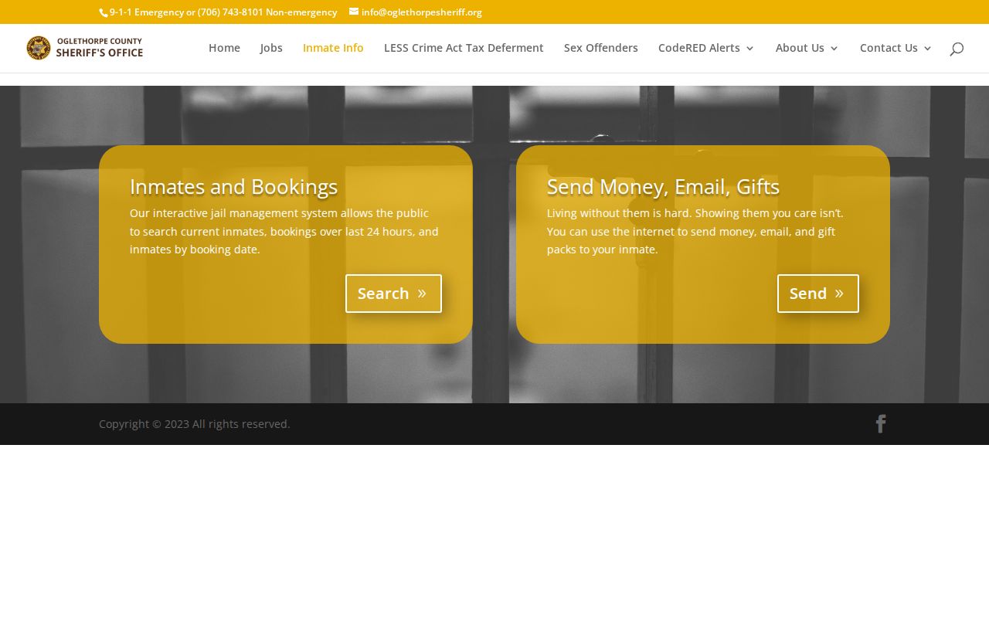Select the Inmates and Bookings heading
The image size is (989, 618).
tap(234, 187)
